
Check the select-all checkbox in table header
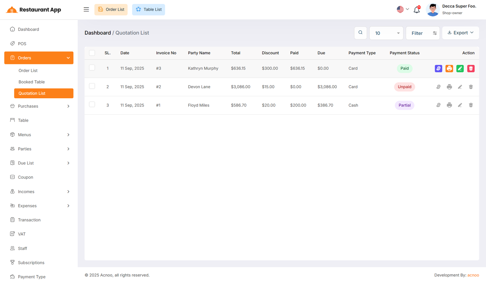[92, 53]
